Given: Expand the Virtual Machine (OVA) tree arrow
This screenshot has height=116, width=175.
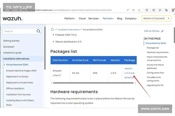Looking at the screenshot, I should pyautogui.click(x=4, y=65).
